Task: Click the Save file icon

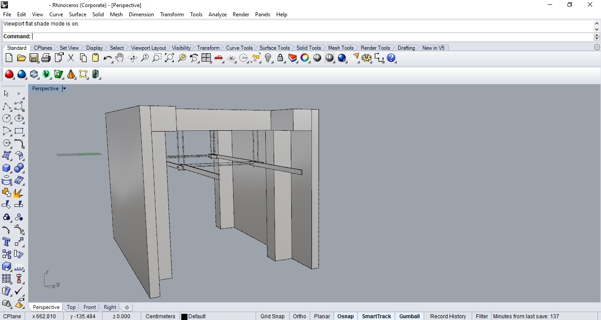Action: pyautogui.click(x=33, y=58)
